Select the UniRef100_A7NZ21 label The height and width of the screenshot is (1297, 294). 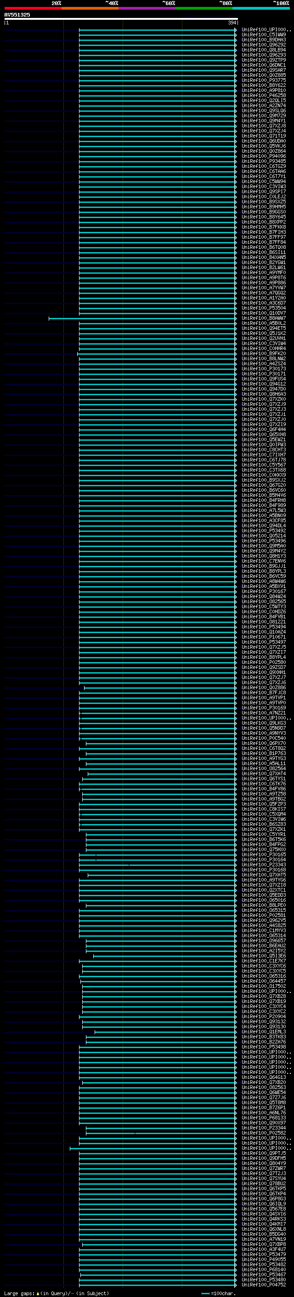[263, 712]
